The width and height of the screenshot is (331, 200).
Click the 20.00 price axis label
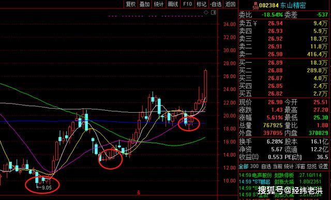pos(230,116)
